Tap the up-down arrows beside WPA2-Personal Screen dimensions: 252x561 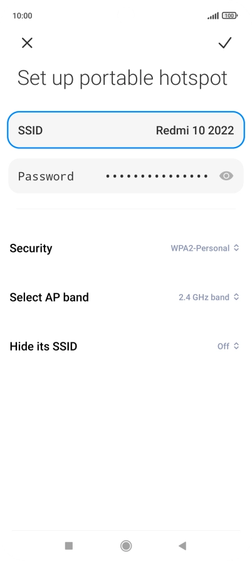236,248
